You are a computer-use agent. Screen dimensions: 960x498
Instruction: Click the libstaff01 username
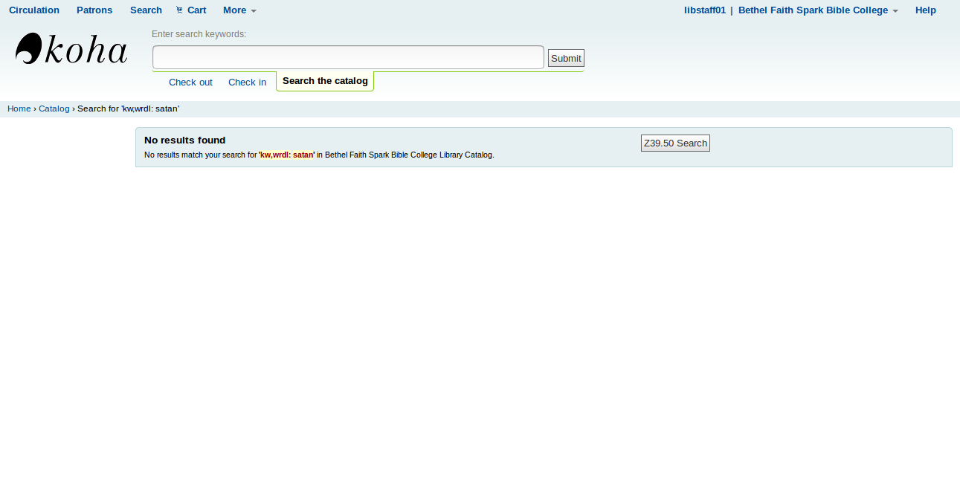(x=704, y=10)
